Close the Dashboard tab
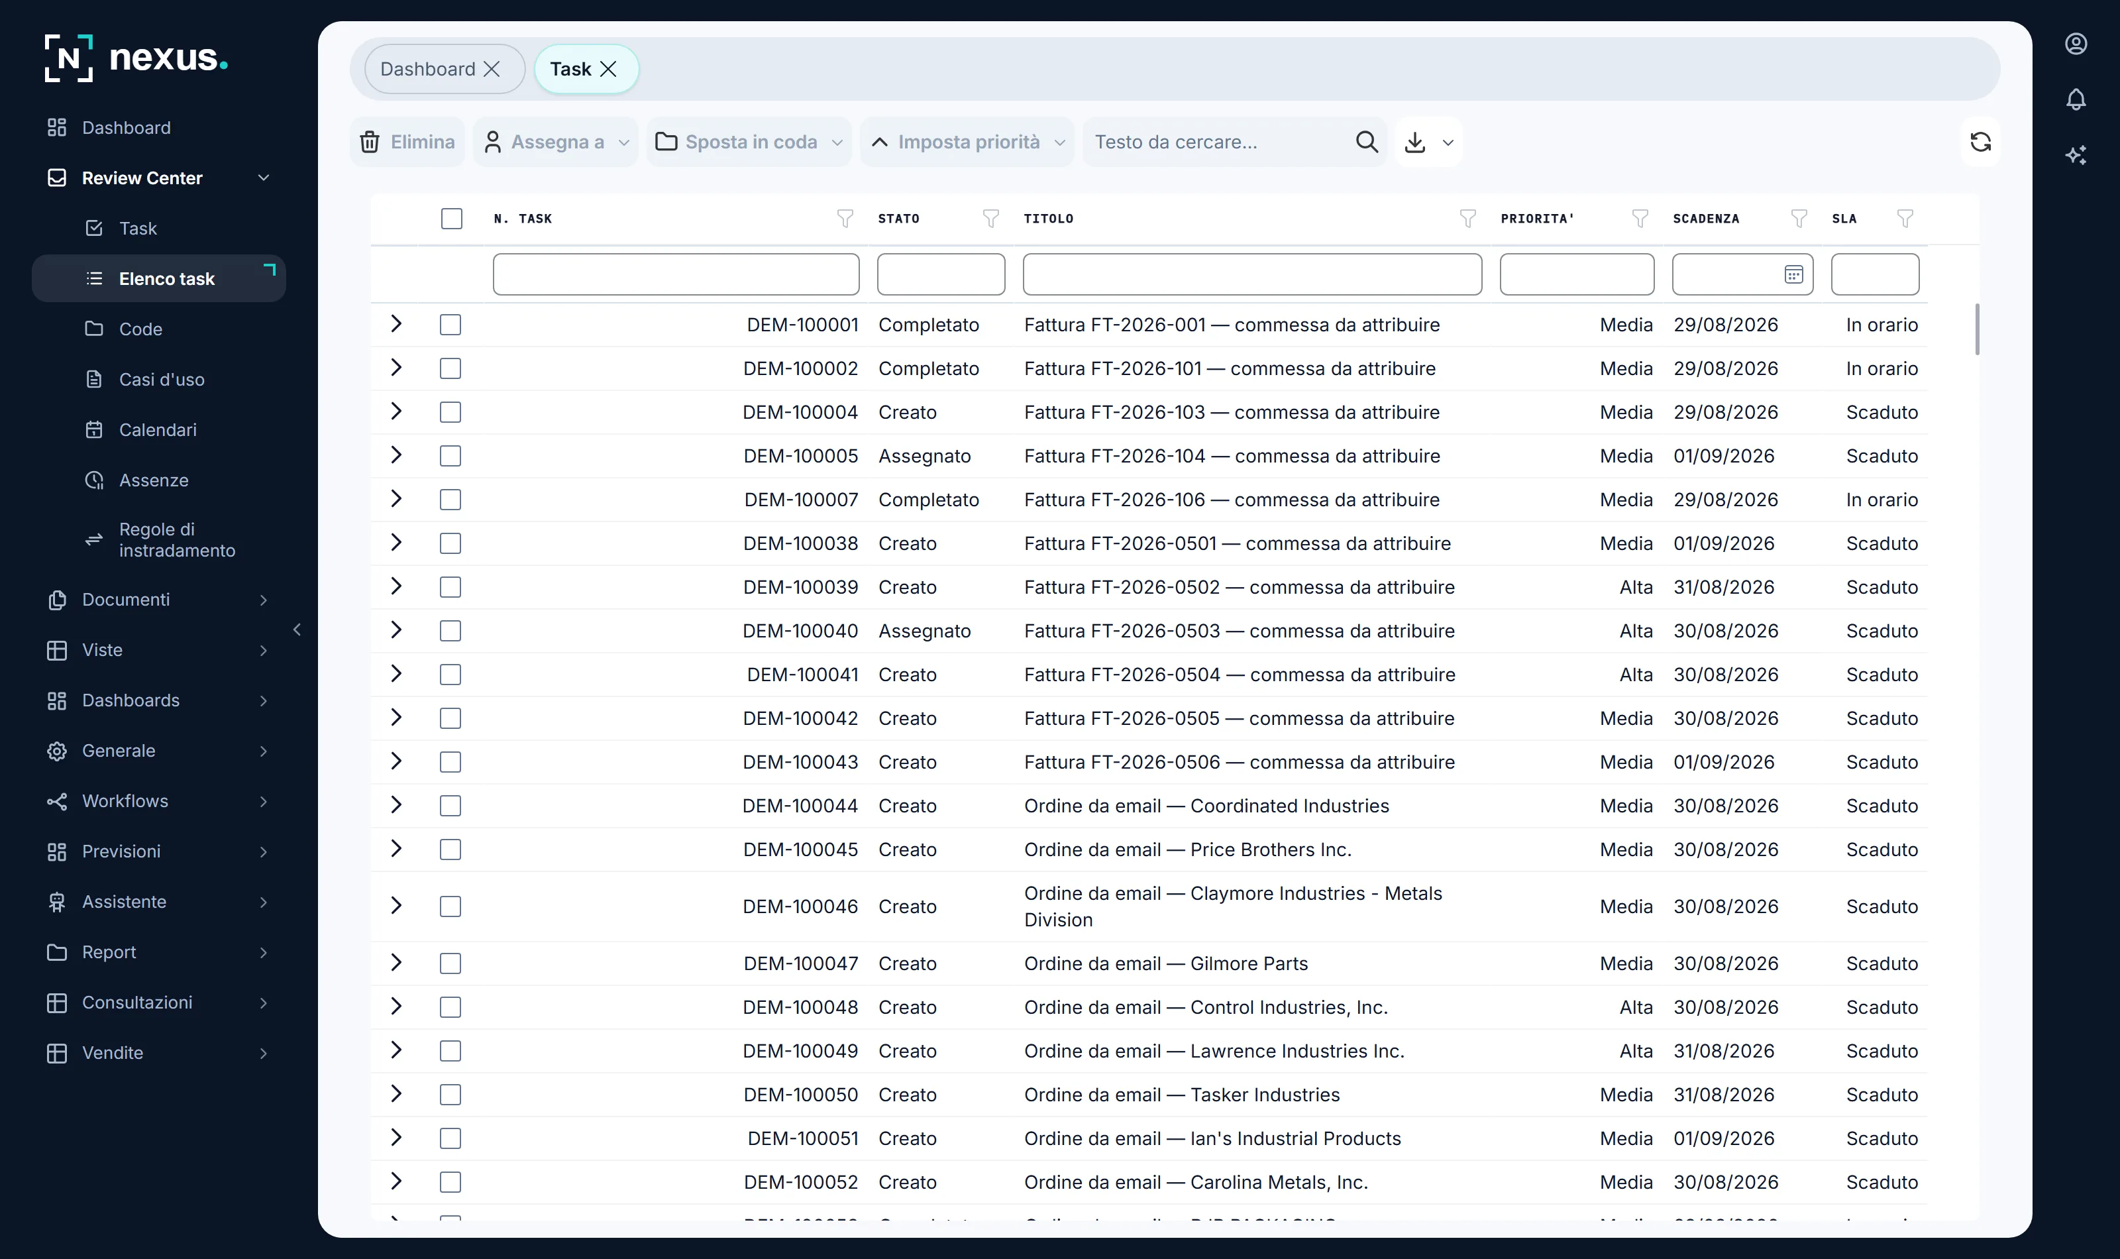The width and height of the screenshot is (2120, 1259). click(491, 70)
